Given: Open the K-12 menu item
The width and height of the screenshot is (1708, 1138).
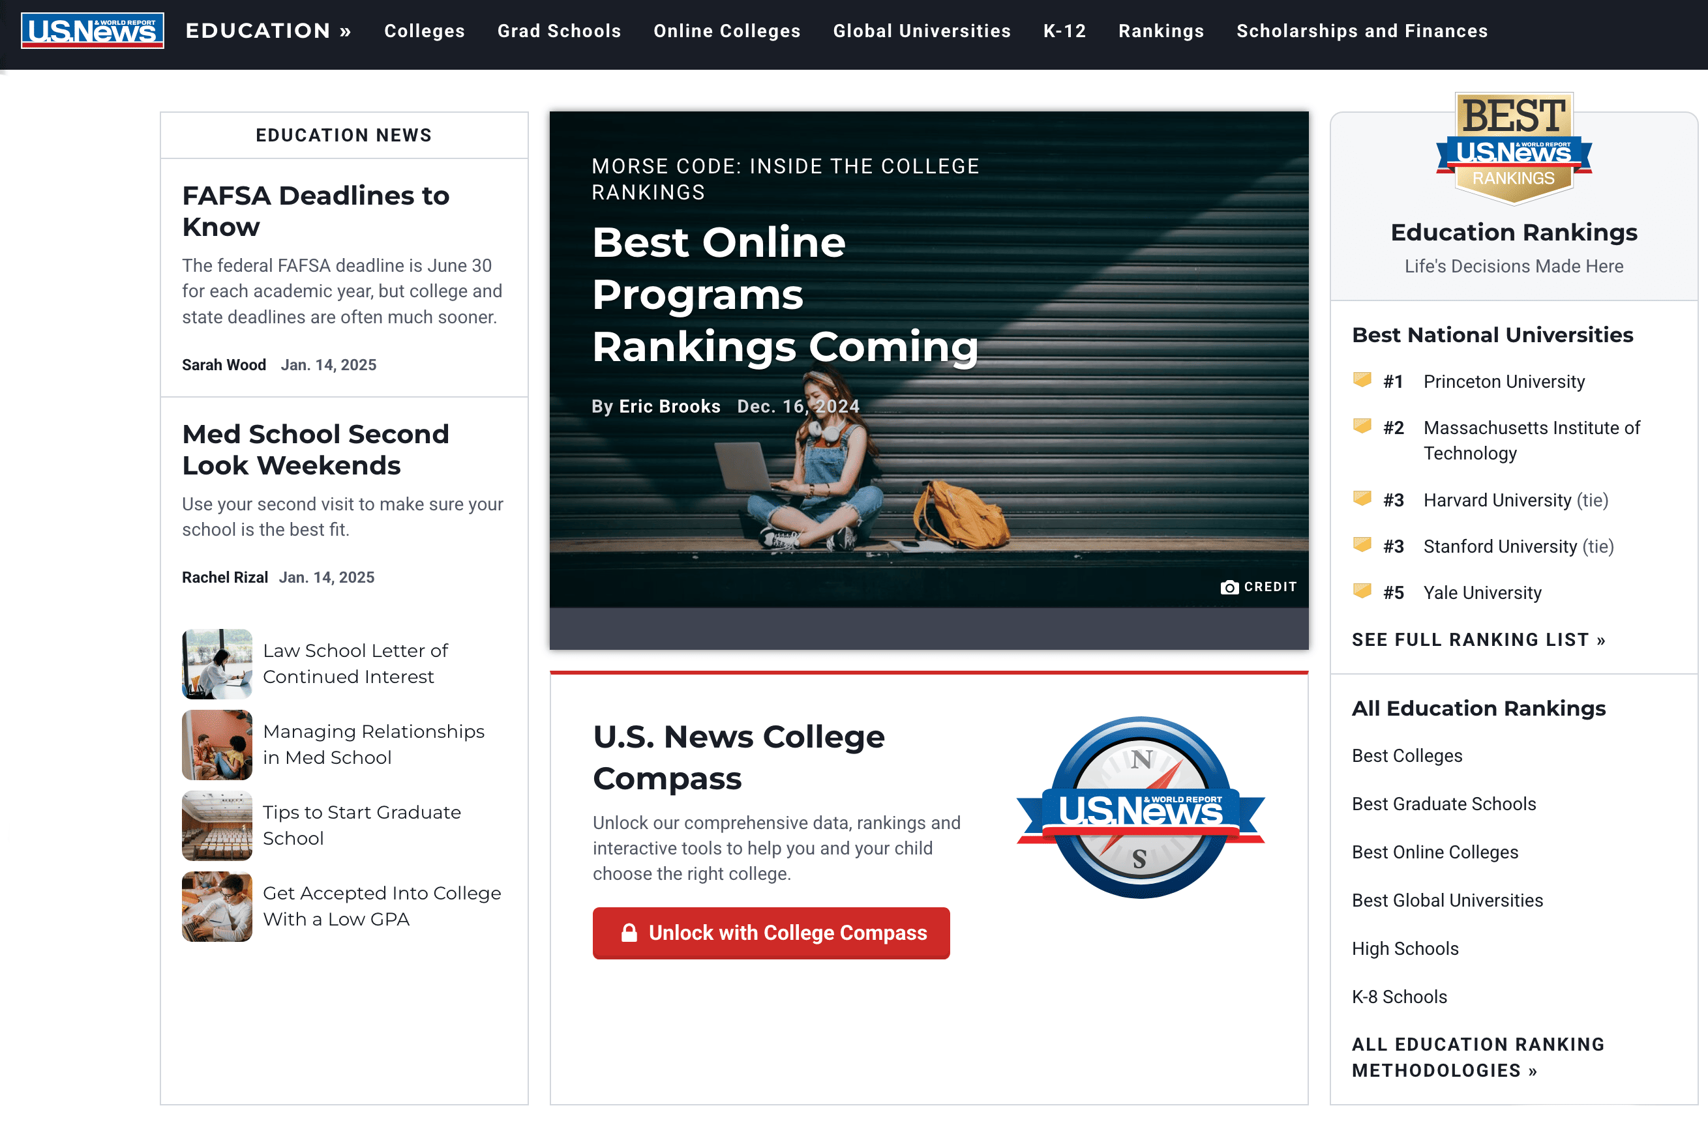Looking at the screenshot, I should tap(1064, 31).
